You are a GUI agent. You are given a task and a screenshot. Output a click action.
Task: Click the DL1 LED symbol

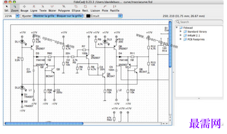[x=22, y=42]
